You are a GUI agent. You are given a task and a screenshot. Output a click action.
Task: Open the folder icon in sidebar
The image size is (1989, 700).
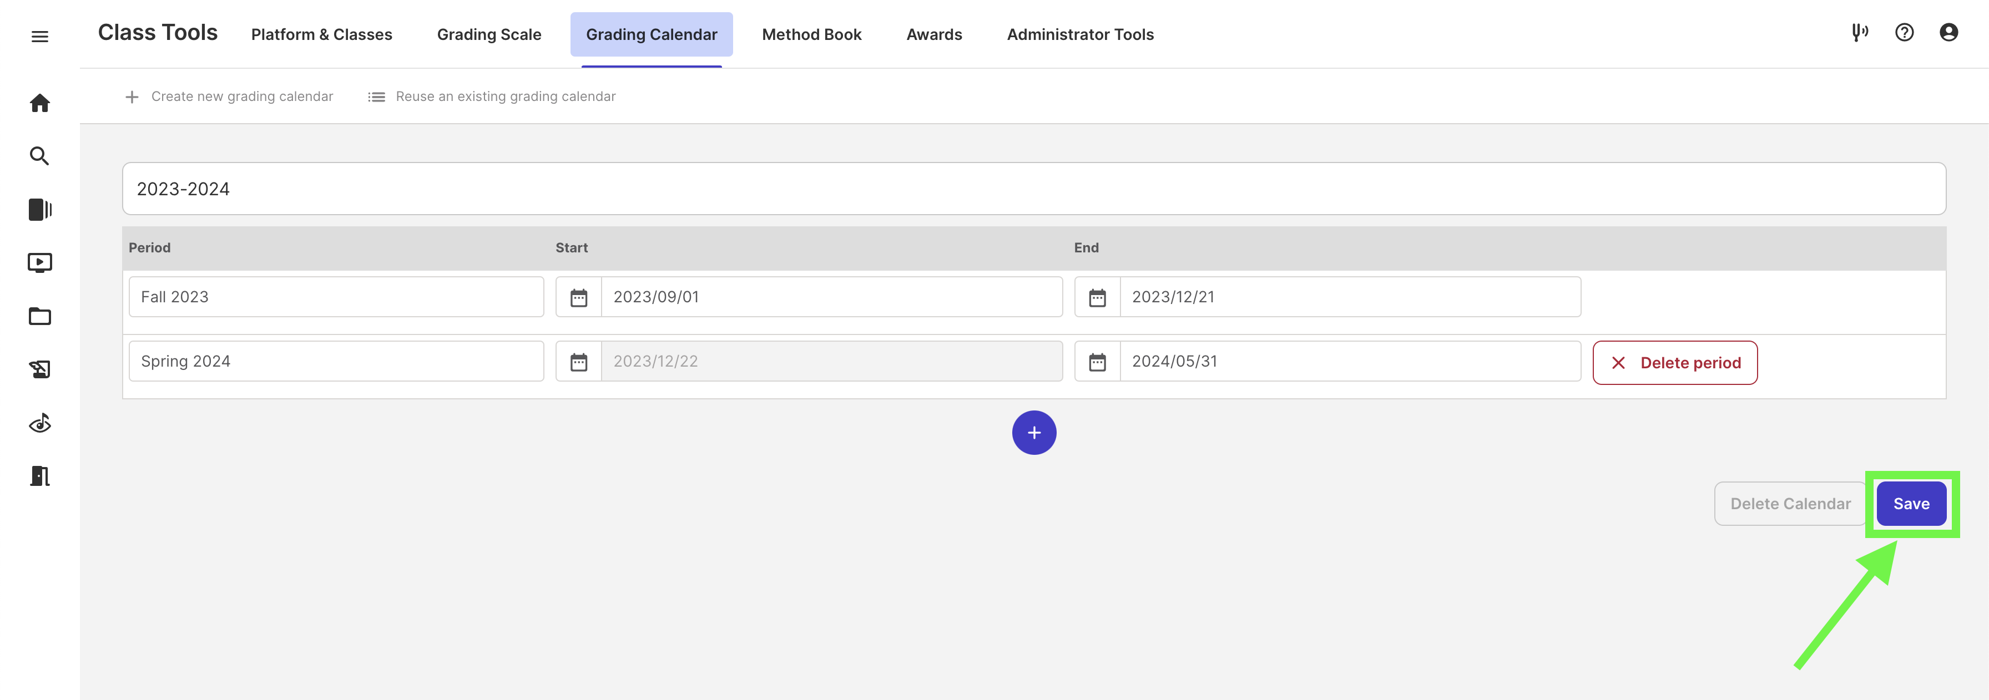point(39,316)
